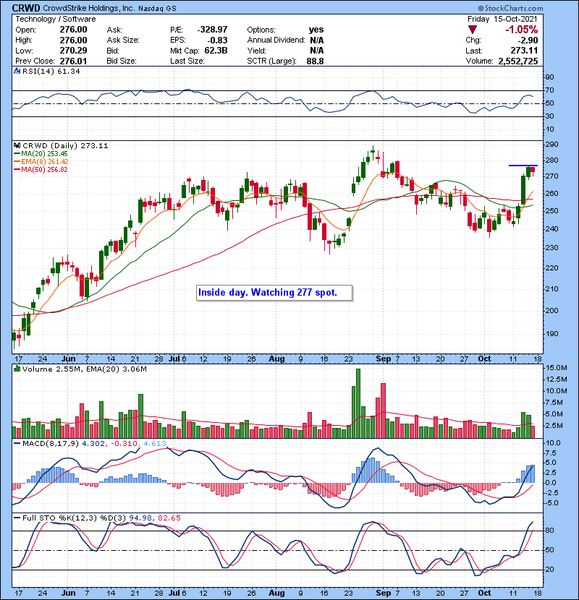Click the CRWD (Daily) candlestick legend icon
579x600 pixels.
[x=16, y=145]
